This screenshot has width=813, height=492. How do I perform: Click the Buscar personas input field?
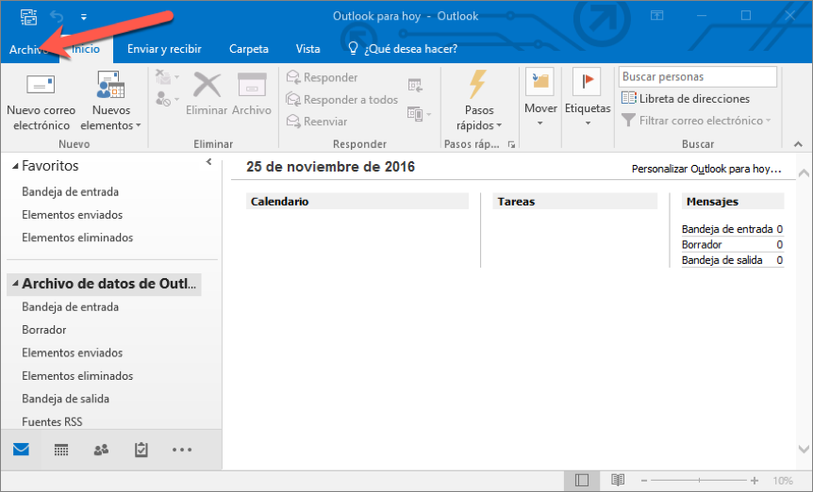coord(698,76)
